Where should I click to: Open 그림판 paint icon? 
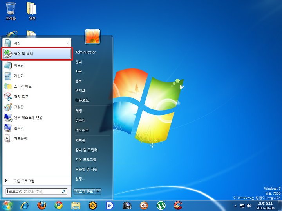click(x=8, y=107)
